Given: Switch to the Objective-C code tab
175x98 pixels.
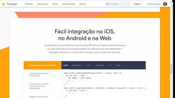Looking at the screenshot, I should (77, 65).
